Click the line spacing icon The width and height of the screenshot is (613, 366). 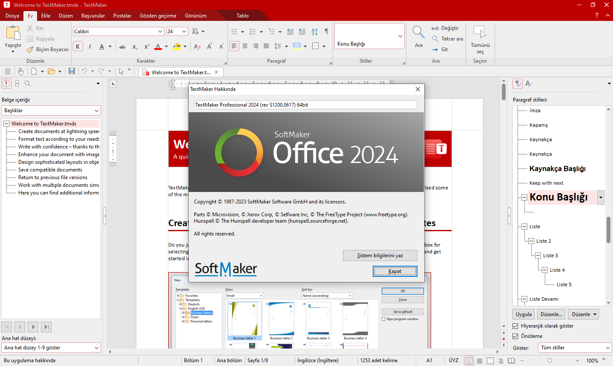click(278, 46)
